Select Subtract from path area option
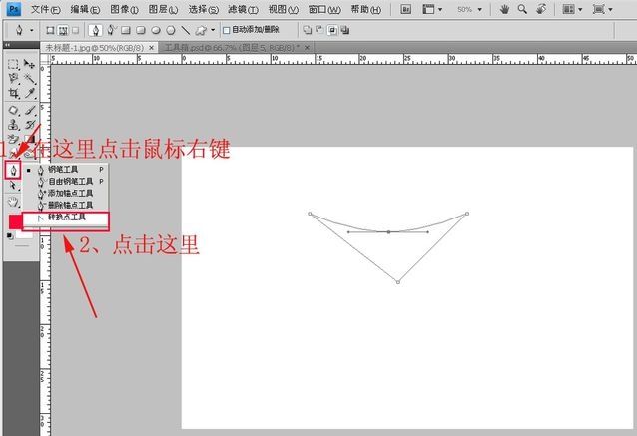 [x=319, y=30]
